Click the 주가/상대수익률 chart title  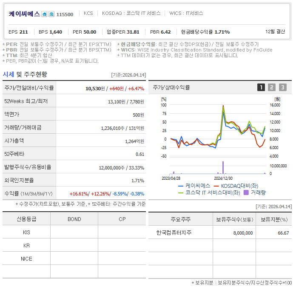[171, 88]
